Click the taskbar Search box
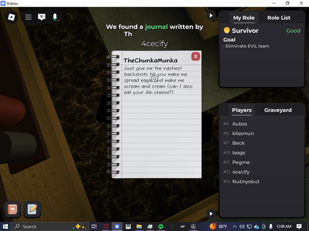Viewport: 309px width, 231px height. point(50,227)
